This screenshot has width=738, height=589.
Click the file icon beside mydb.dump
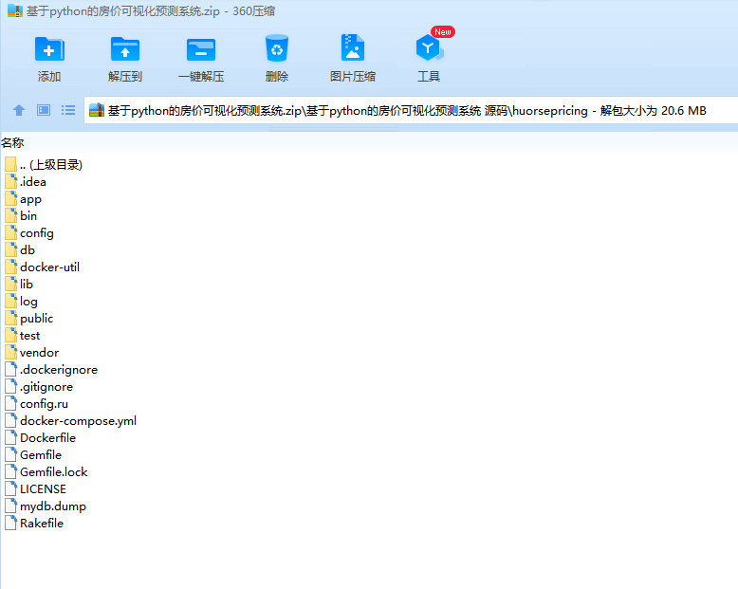coord(11,506)
